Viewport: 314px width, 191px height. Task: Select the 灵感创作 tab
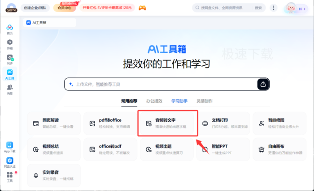tap(205, 101)
